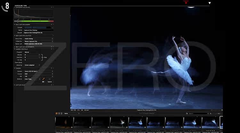Open the live view camera icon
Viewport: 240px width, 133px height.
(x=43, y=82)
